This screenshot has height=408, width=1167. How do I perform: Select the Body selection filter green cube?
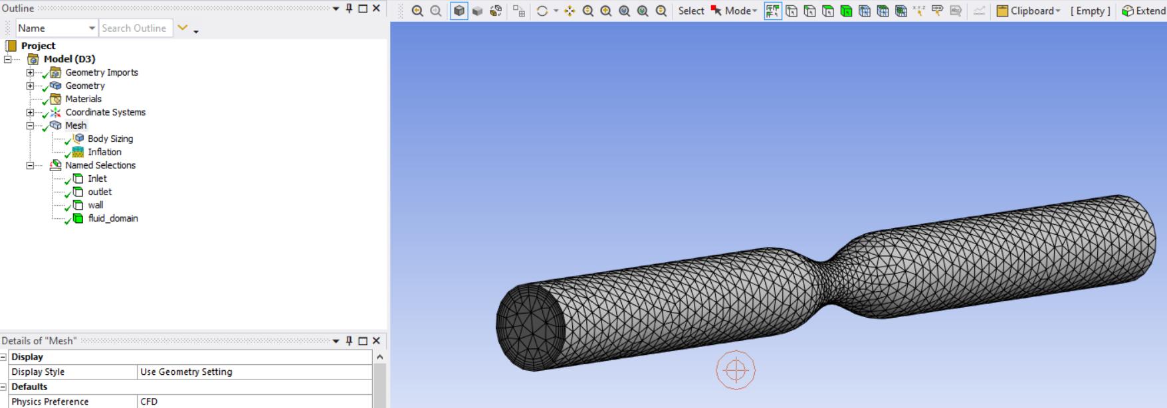[846, 11]
